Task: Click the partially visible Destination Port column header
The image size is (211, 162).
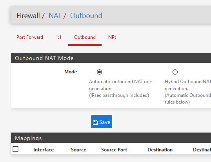Action: click(x=202, y=150)
